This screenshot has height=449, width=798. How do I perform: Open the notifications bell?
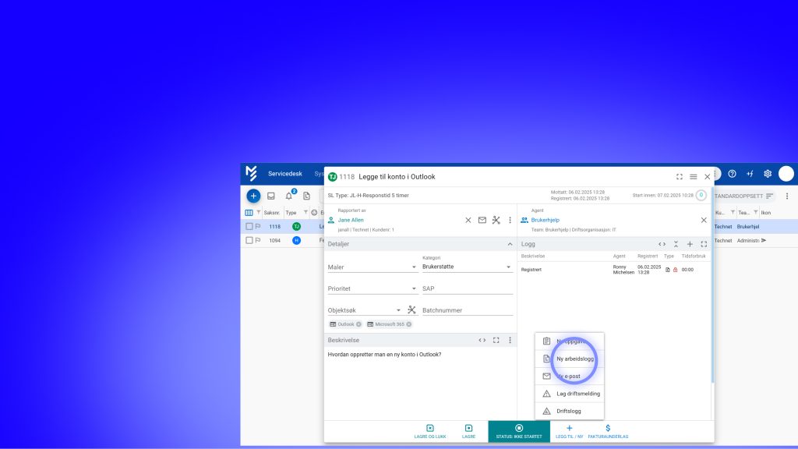[x=289, y=196]
